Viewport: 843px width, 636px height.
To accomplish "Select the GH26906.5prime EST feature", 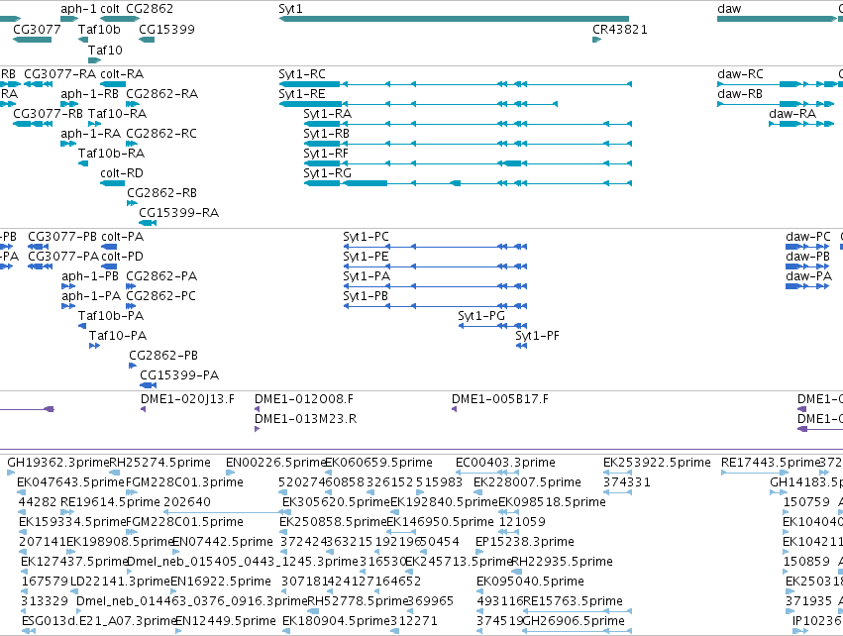I will click(577, 631).
